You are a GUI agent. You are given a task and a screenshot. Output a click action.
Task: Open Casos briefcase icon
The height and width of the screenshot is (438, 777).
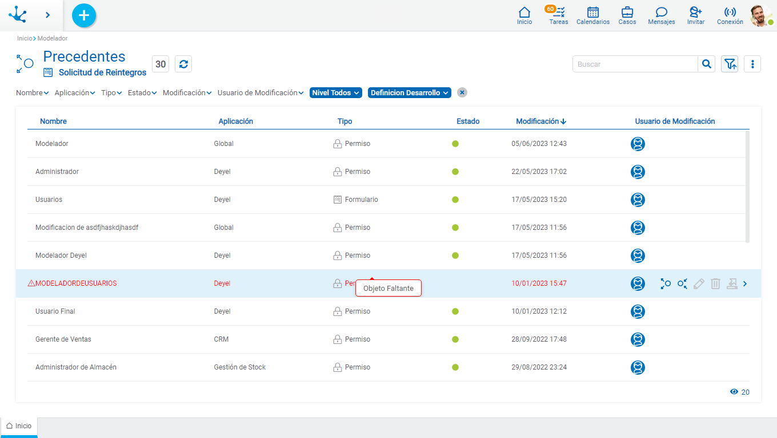click(x=627, y=15)
